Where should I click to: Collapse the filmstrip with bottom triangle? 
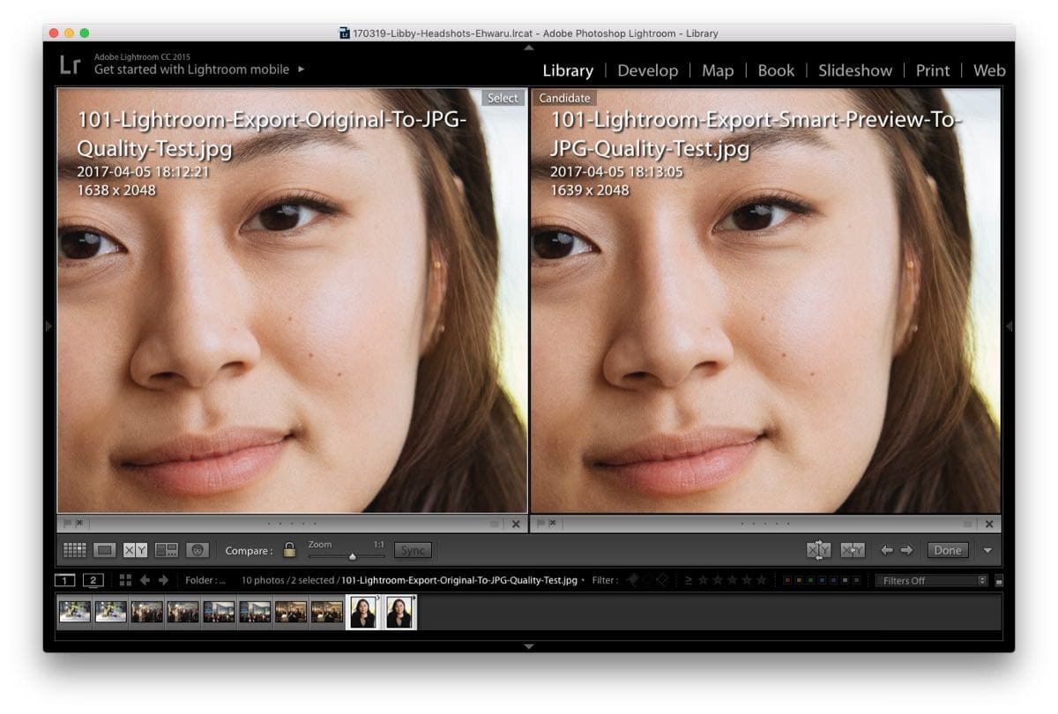[529, 646]
